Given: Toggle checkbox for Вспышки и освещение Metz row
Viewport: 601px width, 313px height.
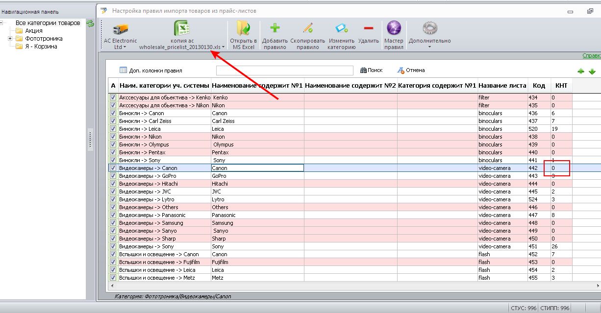Looking at the screenshot, I should [113, 278].
